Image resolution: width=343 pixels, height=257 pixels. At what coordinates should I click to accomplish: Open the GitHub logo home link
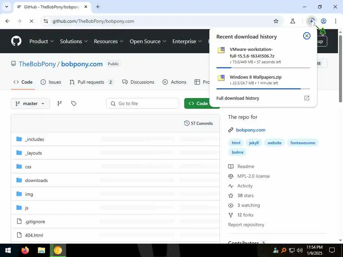(x=16, y=41)
